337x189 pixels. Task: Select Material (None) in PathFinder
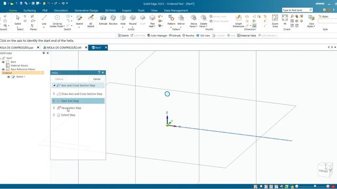click(19, 66)
